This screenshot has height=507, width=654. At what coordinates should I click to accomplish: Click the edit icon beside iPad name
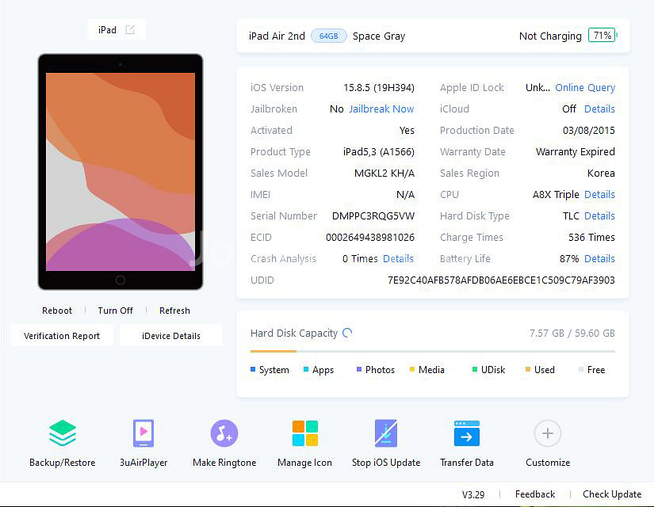point(130,30)
